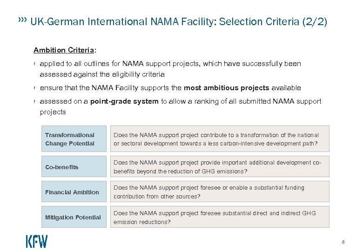Click the bold 'most ambitious projects' text
Image resolution: width=363 pixels, height=251 pixels.
click(x=226, y=88)
